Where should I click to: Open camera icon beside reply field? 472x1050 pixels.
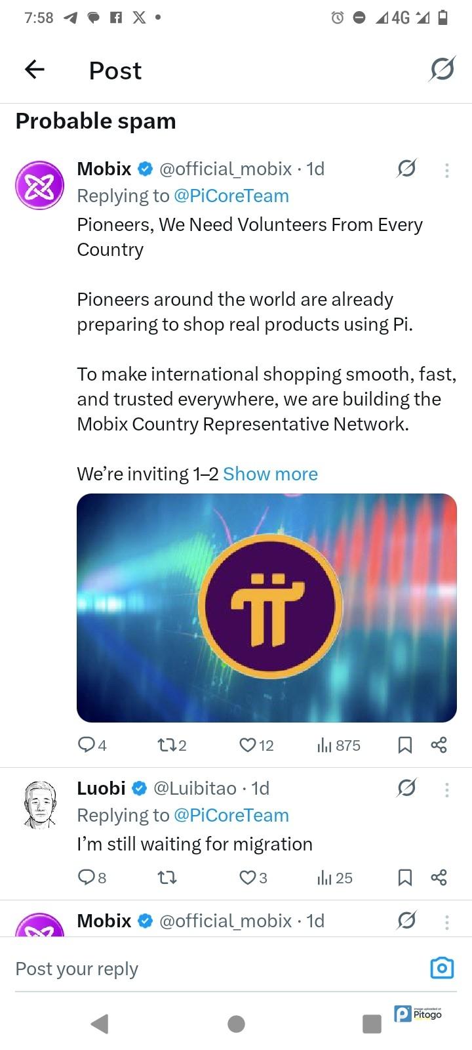(442, 968)
